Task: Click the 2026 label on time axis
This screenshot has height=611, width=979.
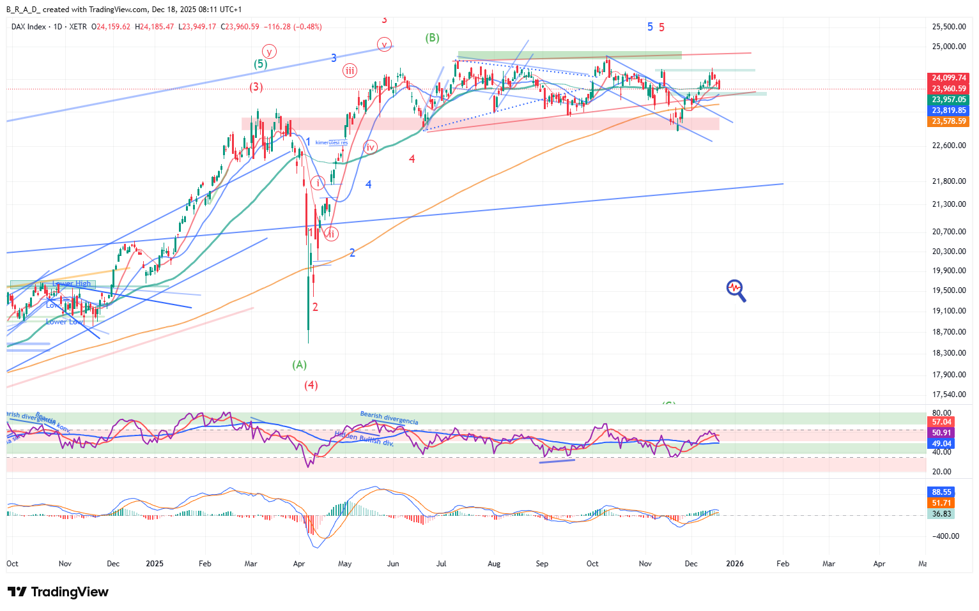Action: click(734, 564)
